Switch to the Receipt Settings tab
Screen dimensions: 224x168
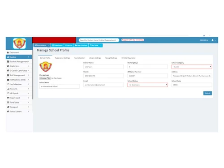tap(111, 58)
